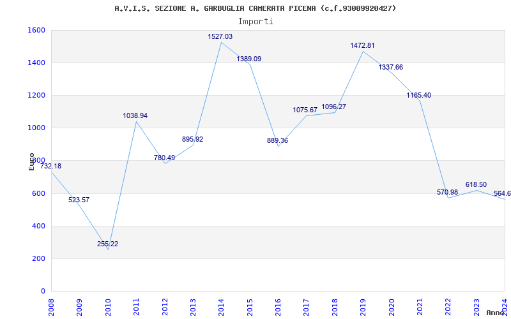Image resolution: width=511 pixels, height=319 pixels.
Task: Click the 1600 y-axis tick label
Action: pos(37,30)
